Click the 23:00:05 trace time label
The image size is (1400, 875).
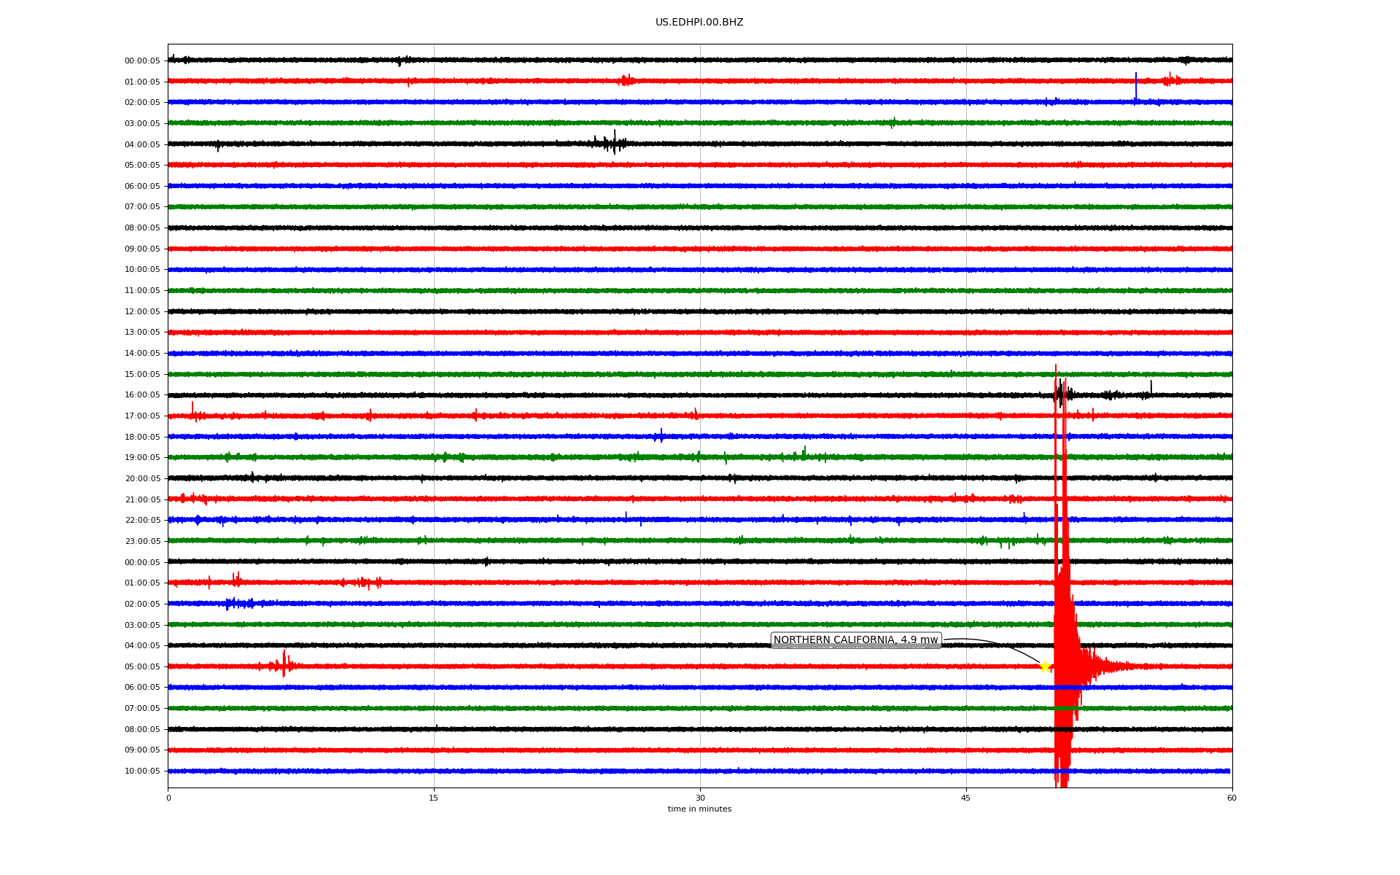142,542
